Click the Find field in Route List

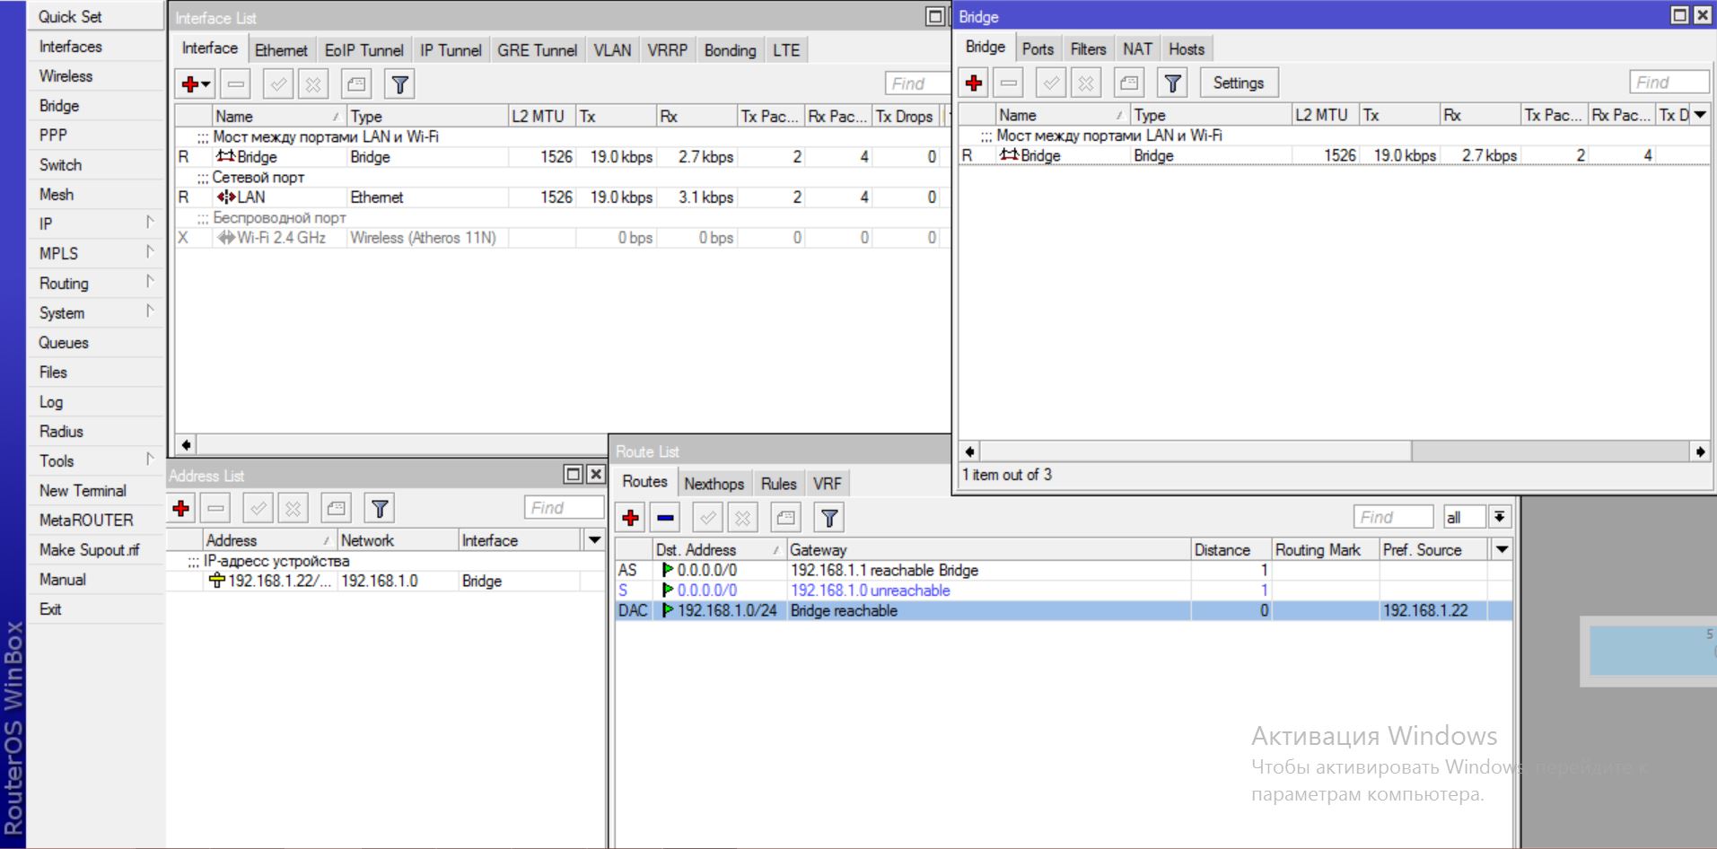(1391, 517)
